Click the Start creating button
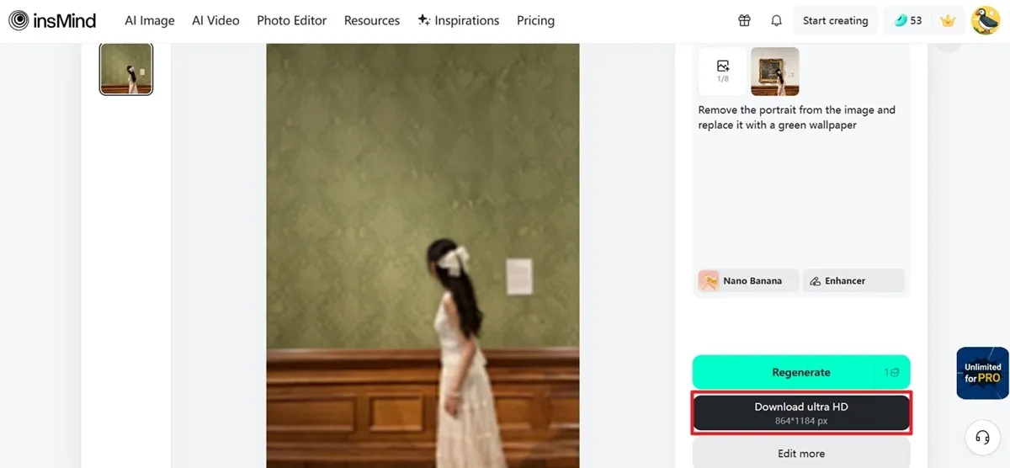Screen dimensions: 1010x468 (x=835, y=20)
